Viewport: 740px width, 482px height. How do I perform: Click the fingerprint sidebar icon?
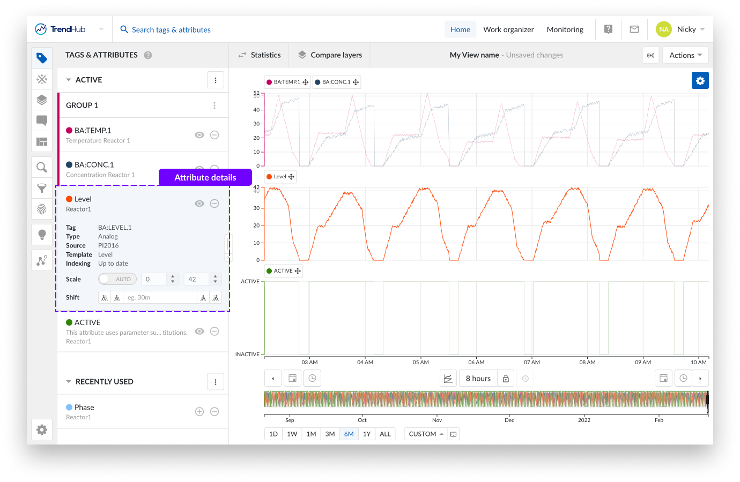point(42,209)
